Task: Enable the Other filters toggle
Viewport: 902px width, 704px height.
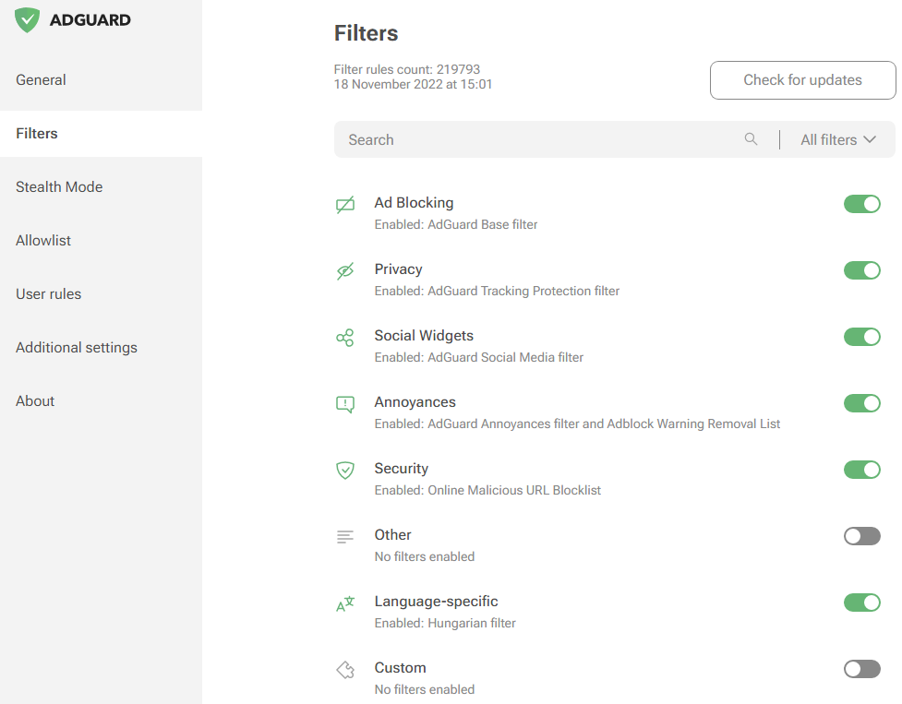Action: click(862, 536)
